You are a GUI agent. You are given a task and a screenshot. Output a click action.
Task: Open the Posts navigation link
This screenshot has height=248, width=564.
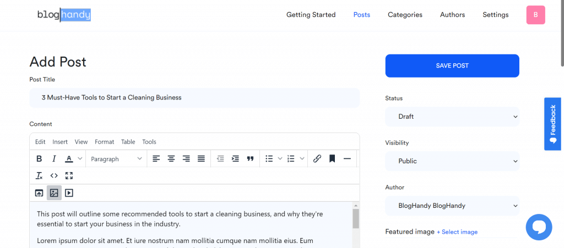click(x=362, y=15)
